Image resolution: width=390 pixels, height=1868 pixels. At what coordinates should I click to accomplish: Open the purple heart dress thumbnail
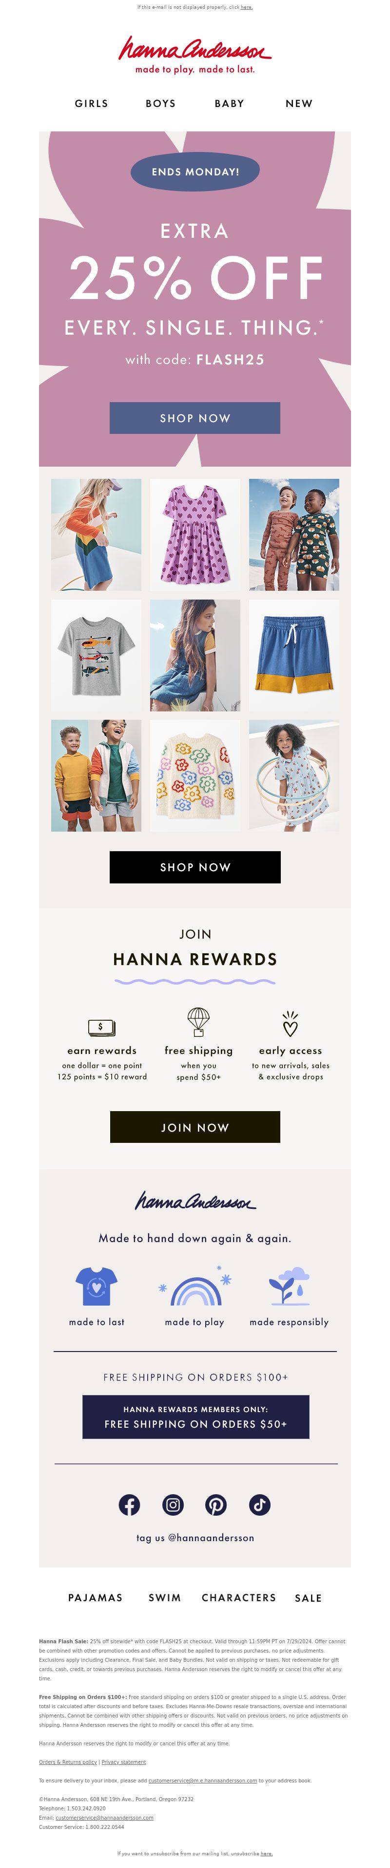click(x=195, y=535)
